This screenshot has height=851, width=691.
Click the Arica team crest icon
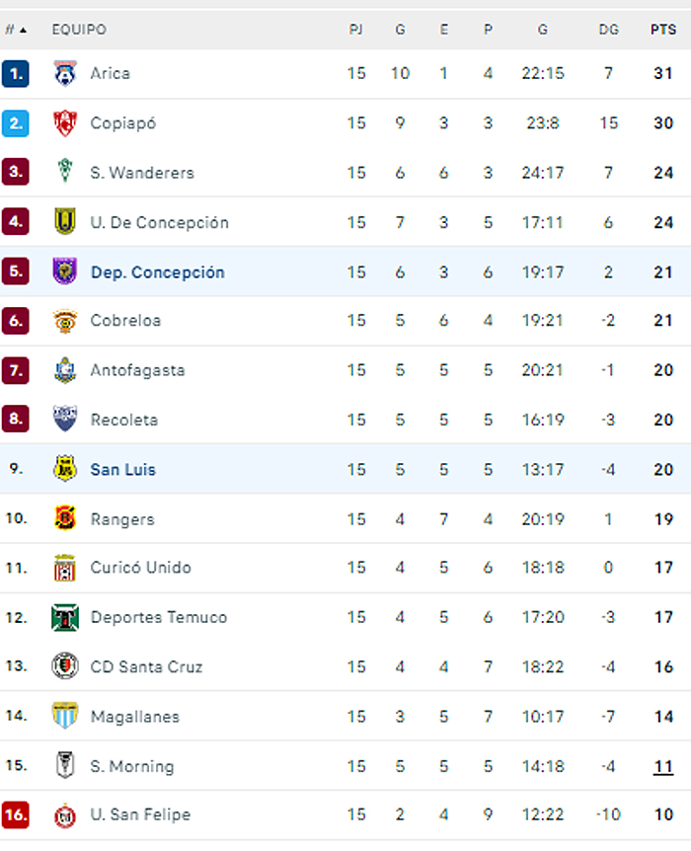click(x=65, y=73)
